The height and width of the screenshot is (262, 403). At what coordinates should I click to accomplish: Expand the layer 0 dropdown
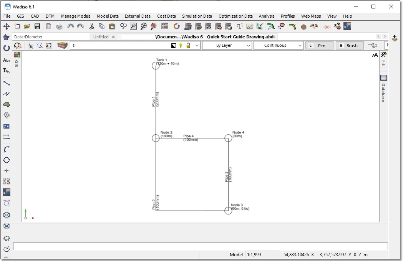pos(197,46)
